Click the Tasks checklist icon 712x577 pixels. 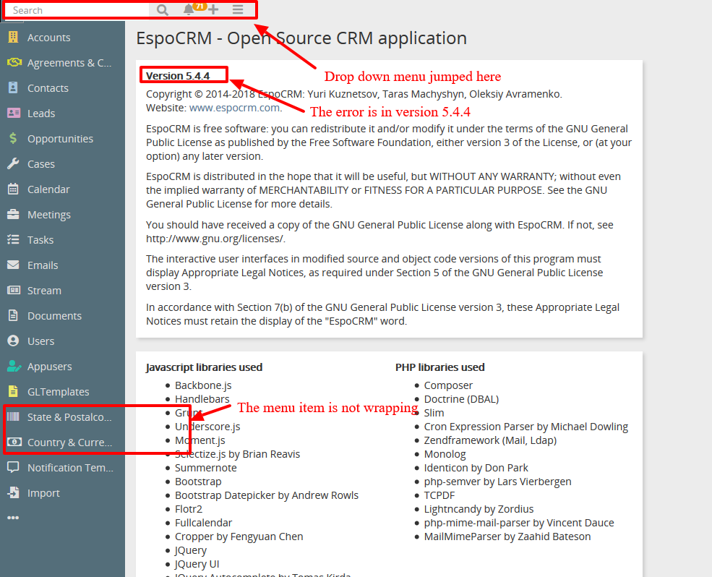click(x=13, y=239)
